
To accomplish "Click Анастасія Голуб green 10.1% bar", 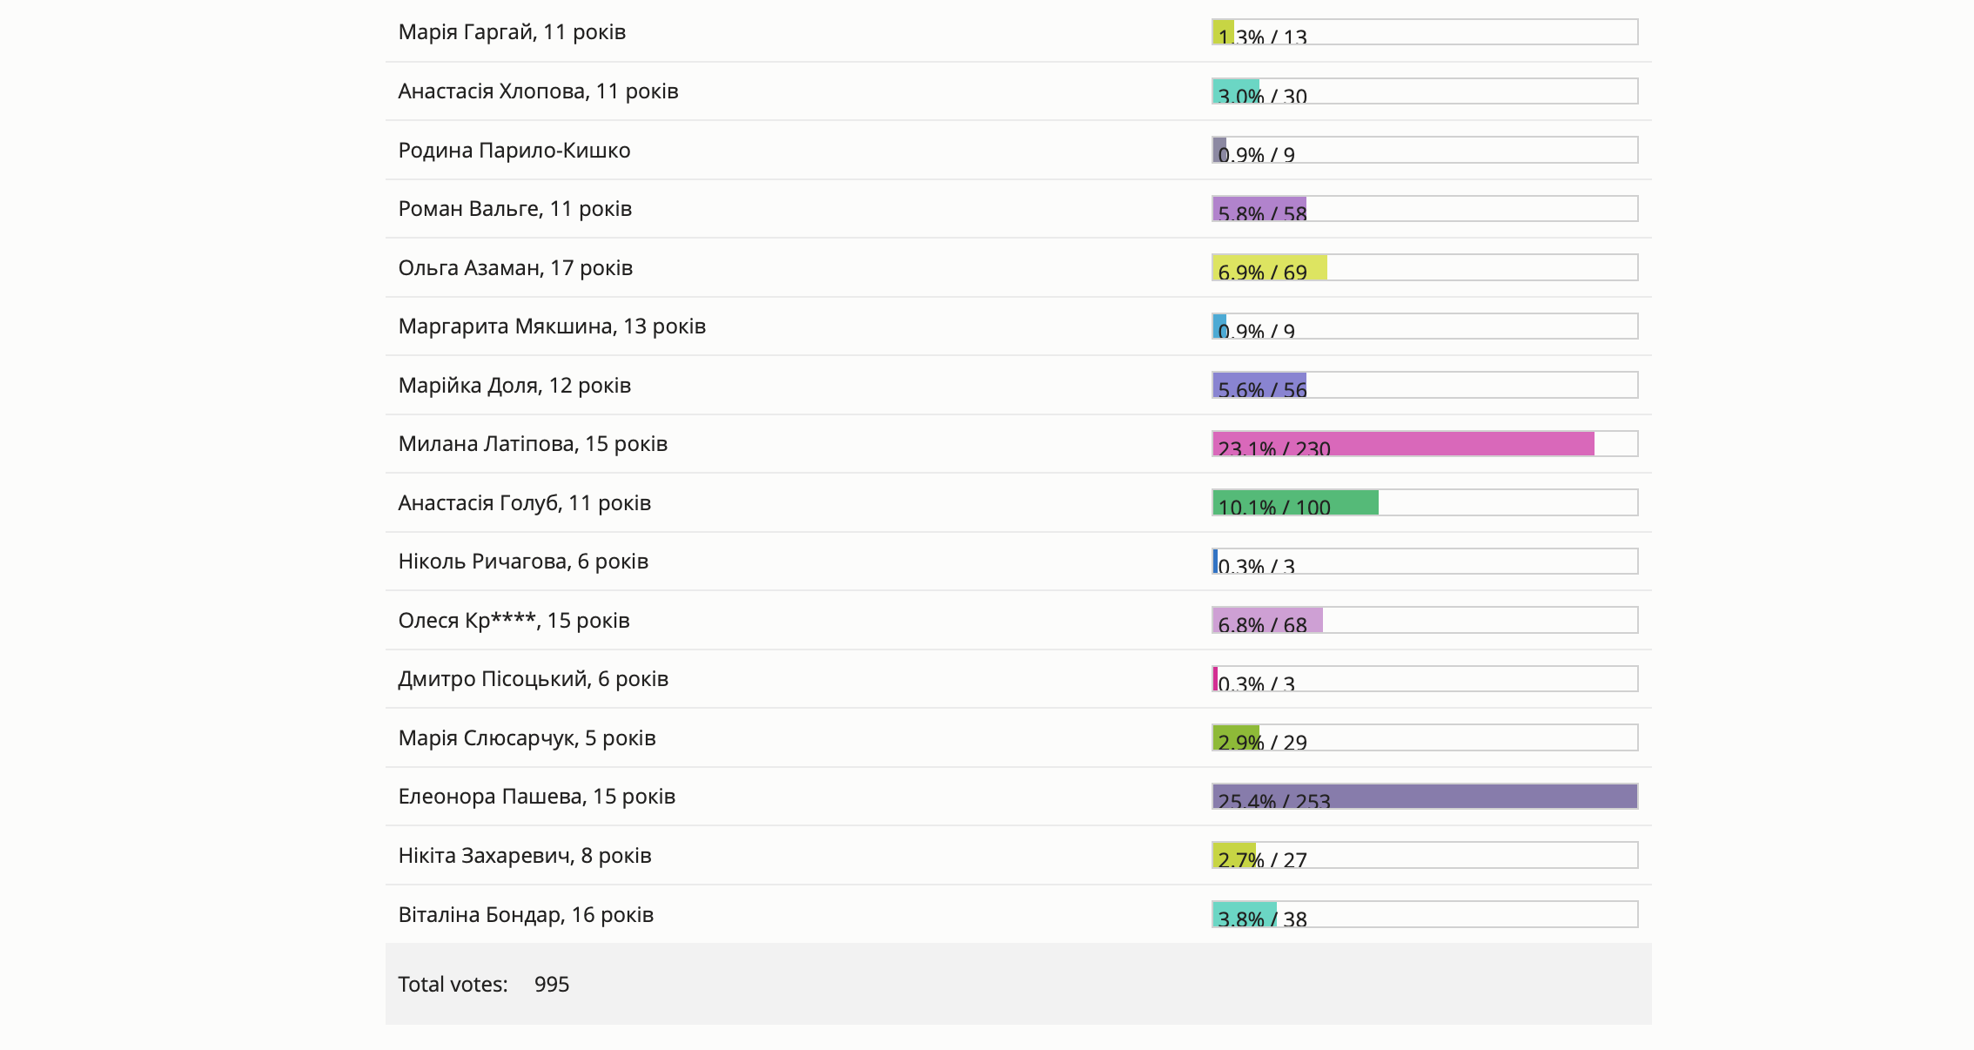I will 1295,503.
